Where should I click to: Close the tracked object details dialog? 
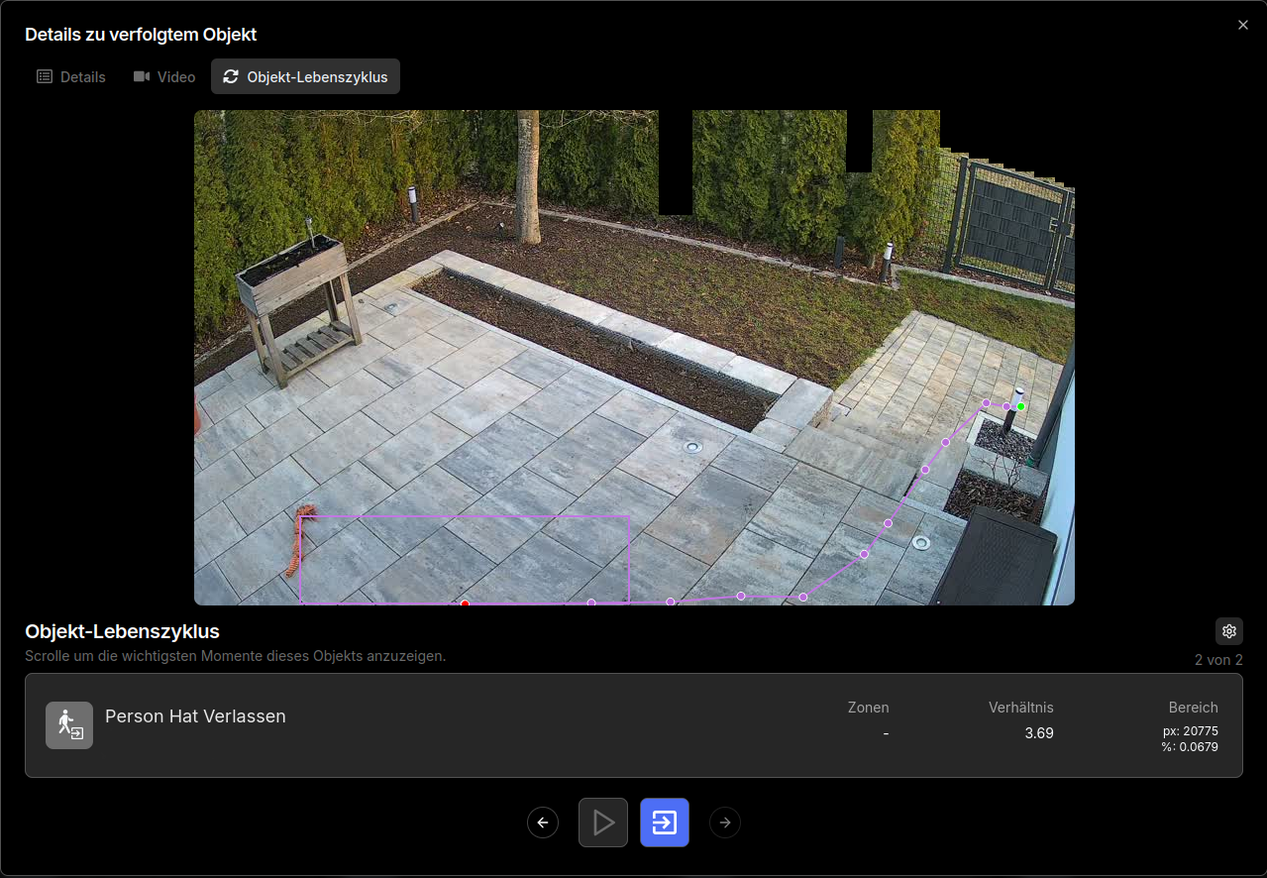point(1243,25)
